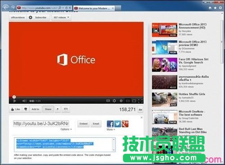The image size is (225, 165).
Task: Click inside the iframe embed code box
Action: pos(65,145)
